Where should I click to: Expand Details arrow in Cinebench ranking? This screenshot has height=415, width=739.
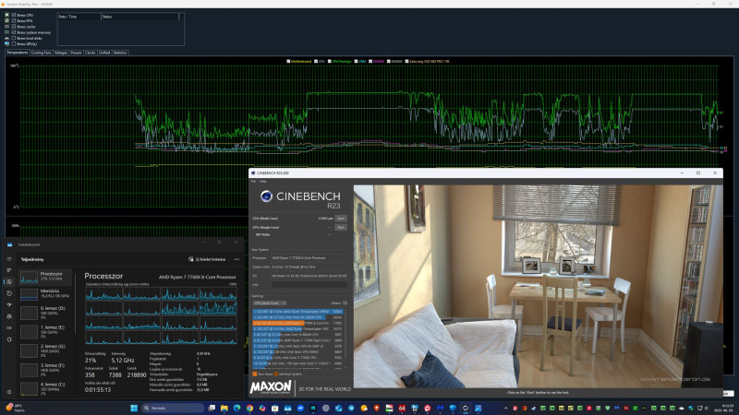click(x=345, y=303)
